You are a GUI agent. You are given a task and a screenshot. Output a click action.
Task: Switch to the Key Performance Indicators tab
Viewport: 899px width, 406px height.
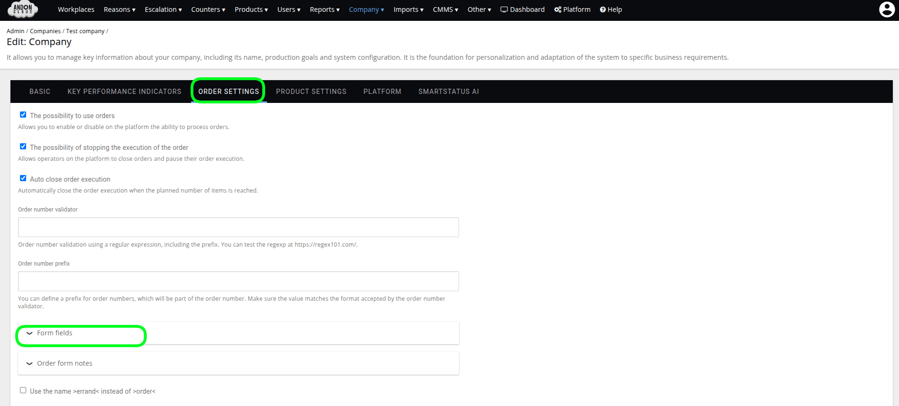124,92
